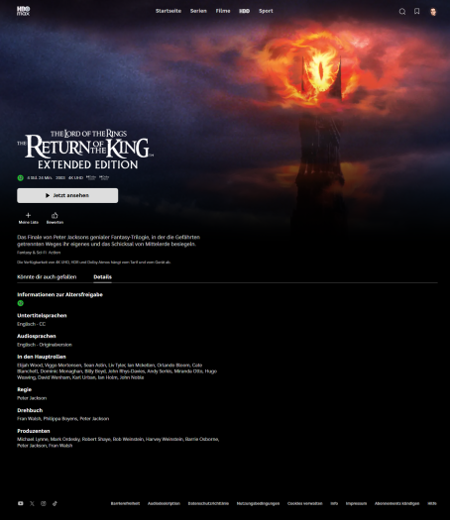Open the Sport navigation item

(266, 11)
